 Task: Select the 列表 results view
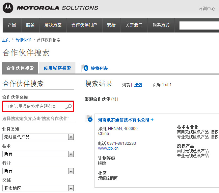click(126, 85)
